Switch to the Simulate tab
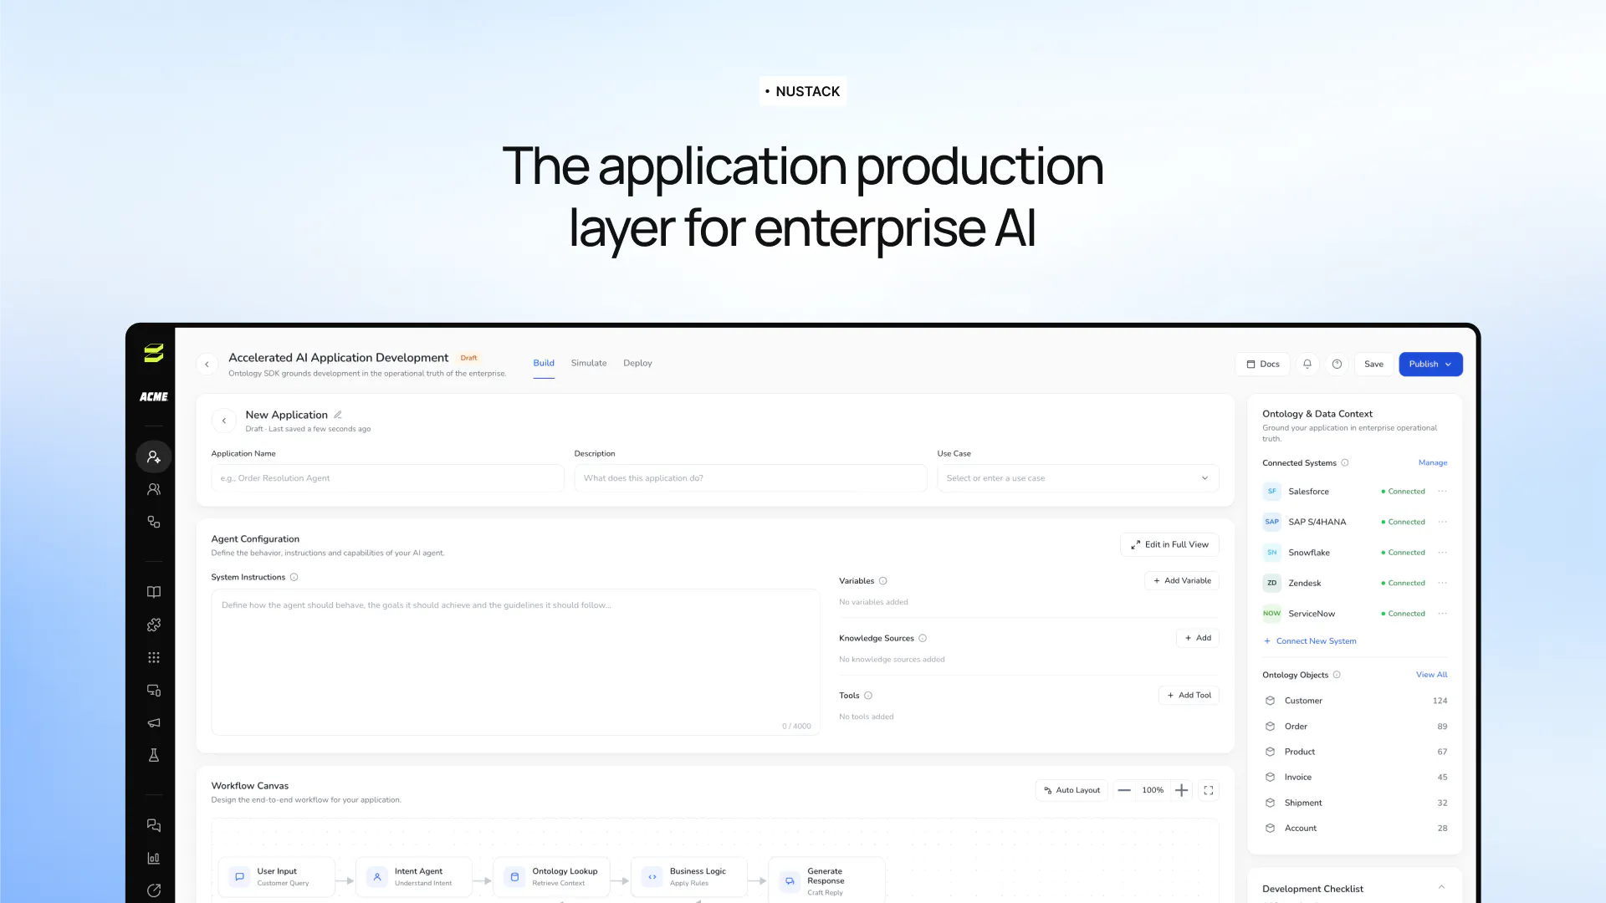 pos(589,363)
